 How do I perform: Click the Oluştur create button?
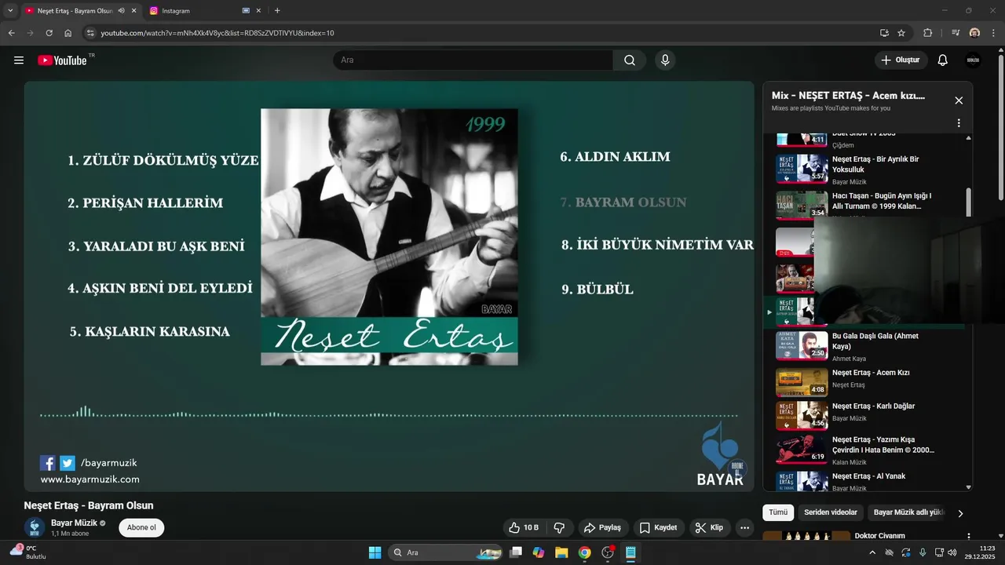[901, 60]
